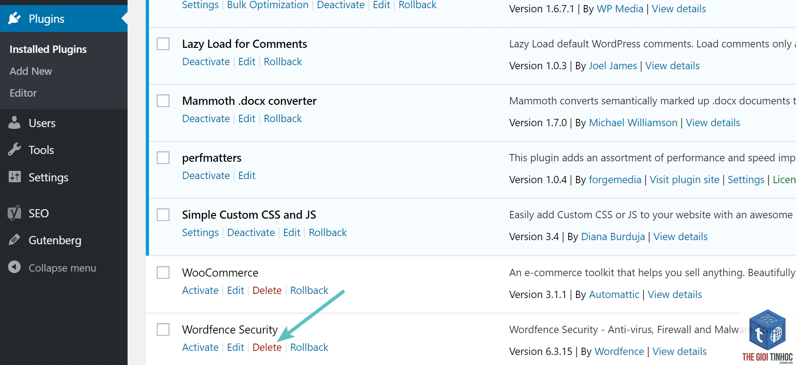Viewport: 796px width, 365px height.
Task: Activate the WooCommerce plugin
Action: [x=200, y=290]
